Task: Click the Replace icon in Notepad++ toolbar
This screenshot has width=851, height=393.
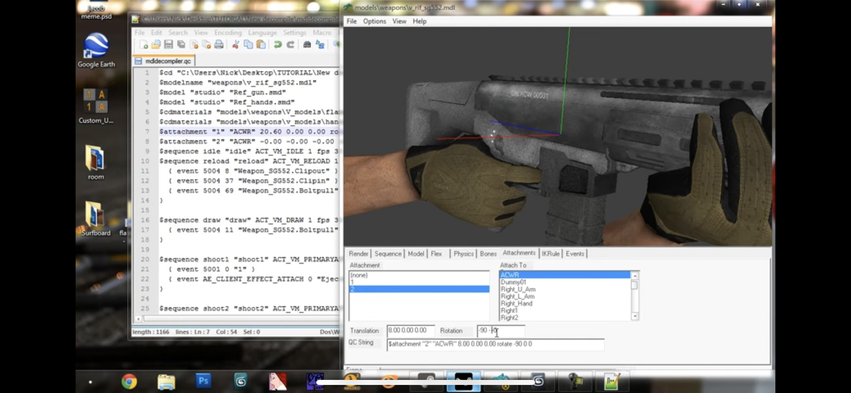Action: click(x=320, y=45)
